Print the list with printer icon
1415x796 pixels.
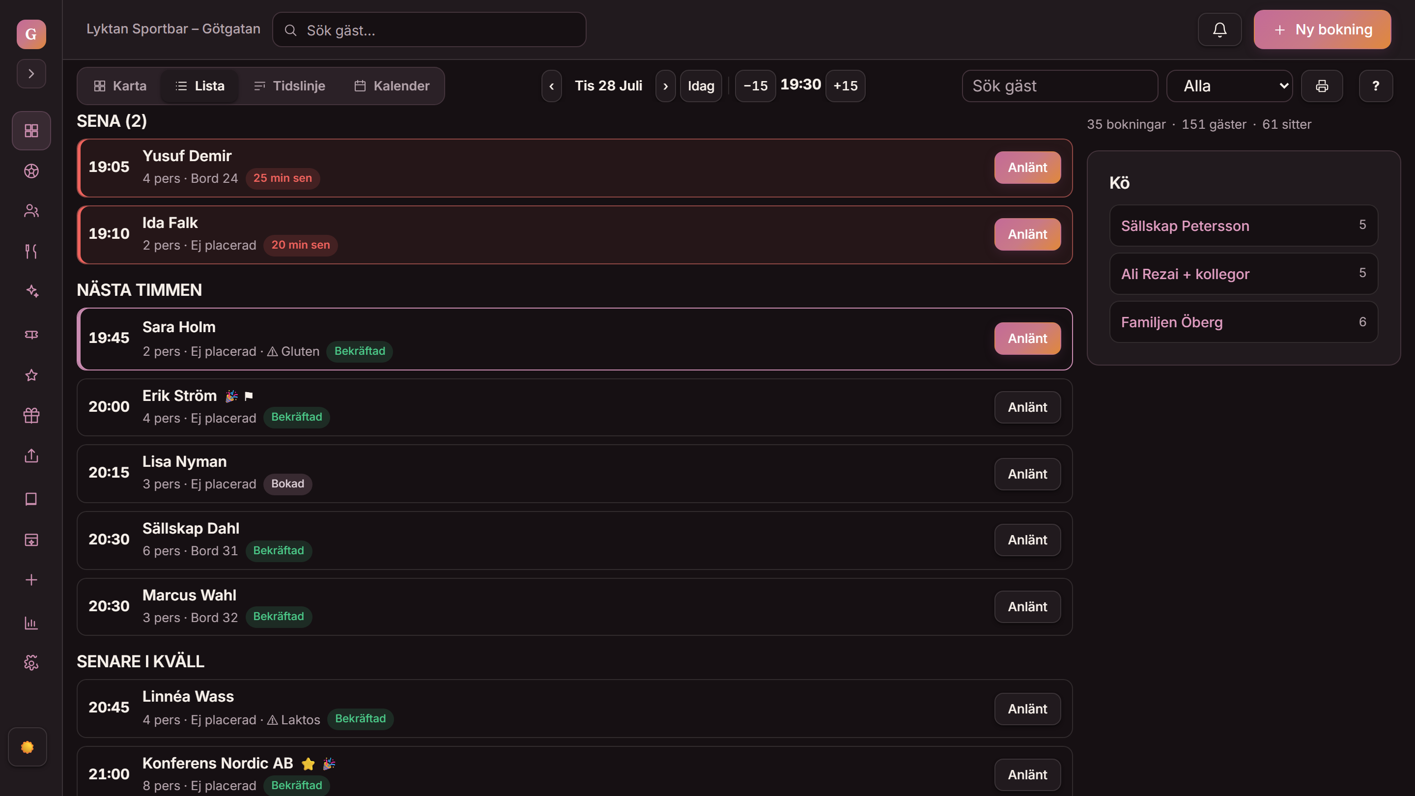point(1322,85)
